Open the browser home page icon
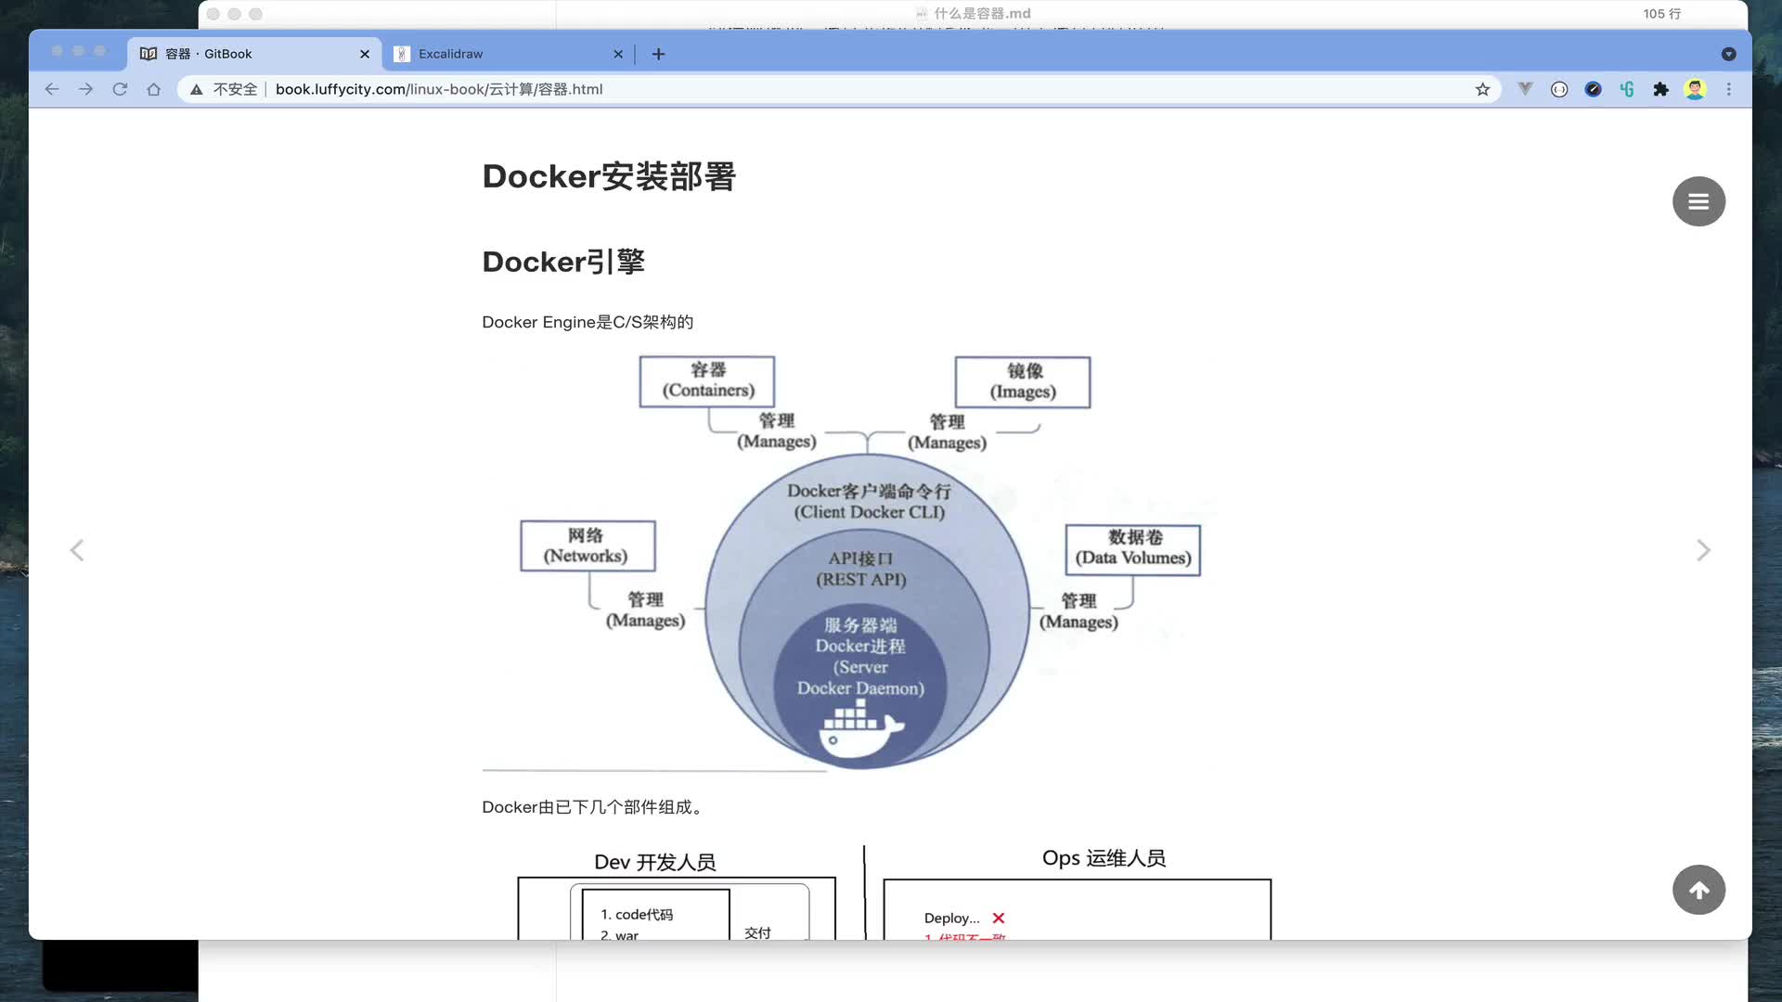 click(154, 89)
